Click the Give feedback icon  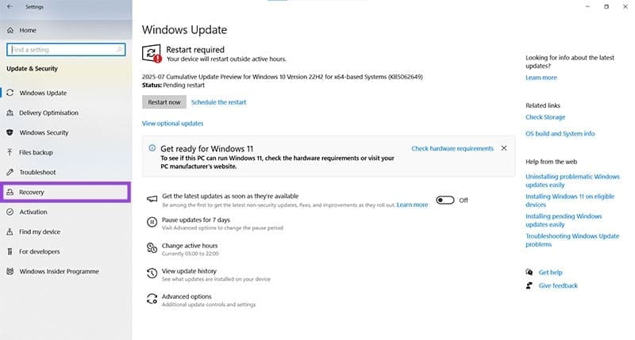coord(529,285)
